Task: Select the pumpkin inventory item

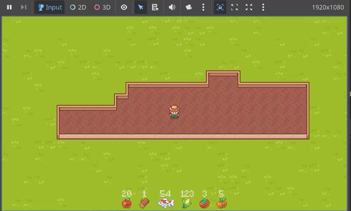Action: click(x=222, y=203)
